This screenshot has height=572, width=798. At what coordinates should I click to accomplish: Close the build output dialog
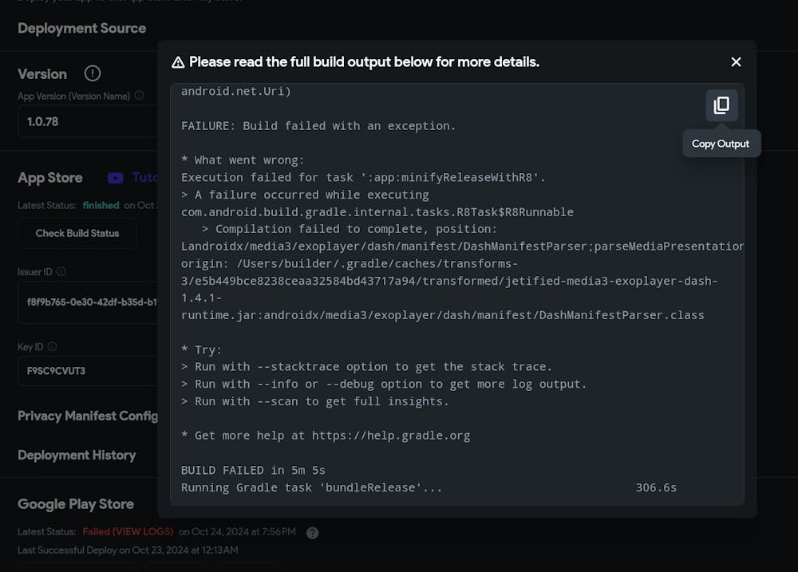click(x=736, y=62)
